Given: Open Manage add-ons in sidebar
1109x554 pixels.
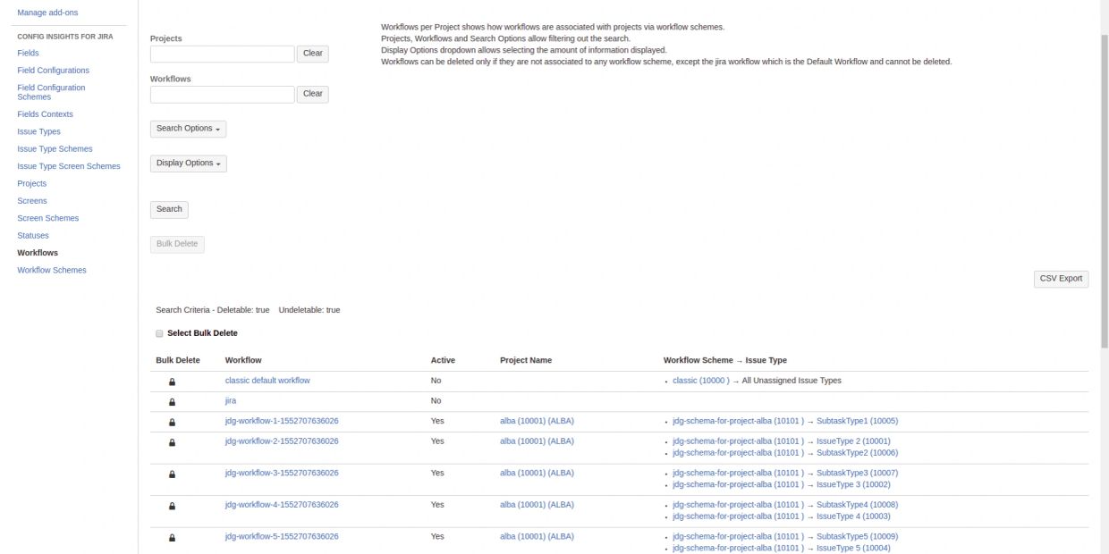Looking at the screenshot, I should [x=46, y=13].
